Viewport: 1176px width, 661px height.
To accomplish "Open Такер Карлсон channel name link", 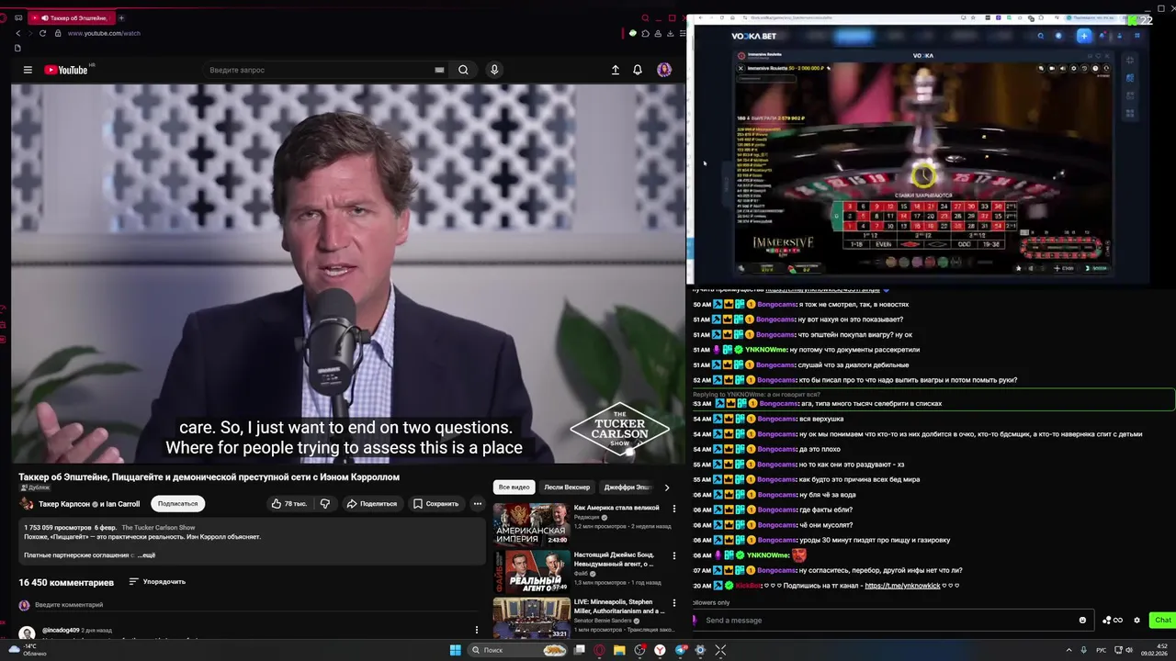I will (64, 504).
